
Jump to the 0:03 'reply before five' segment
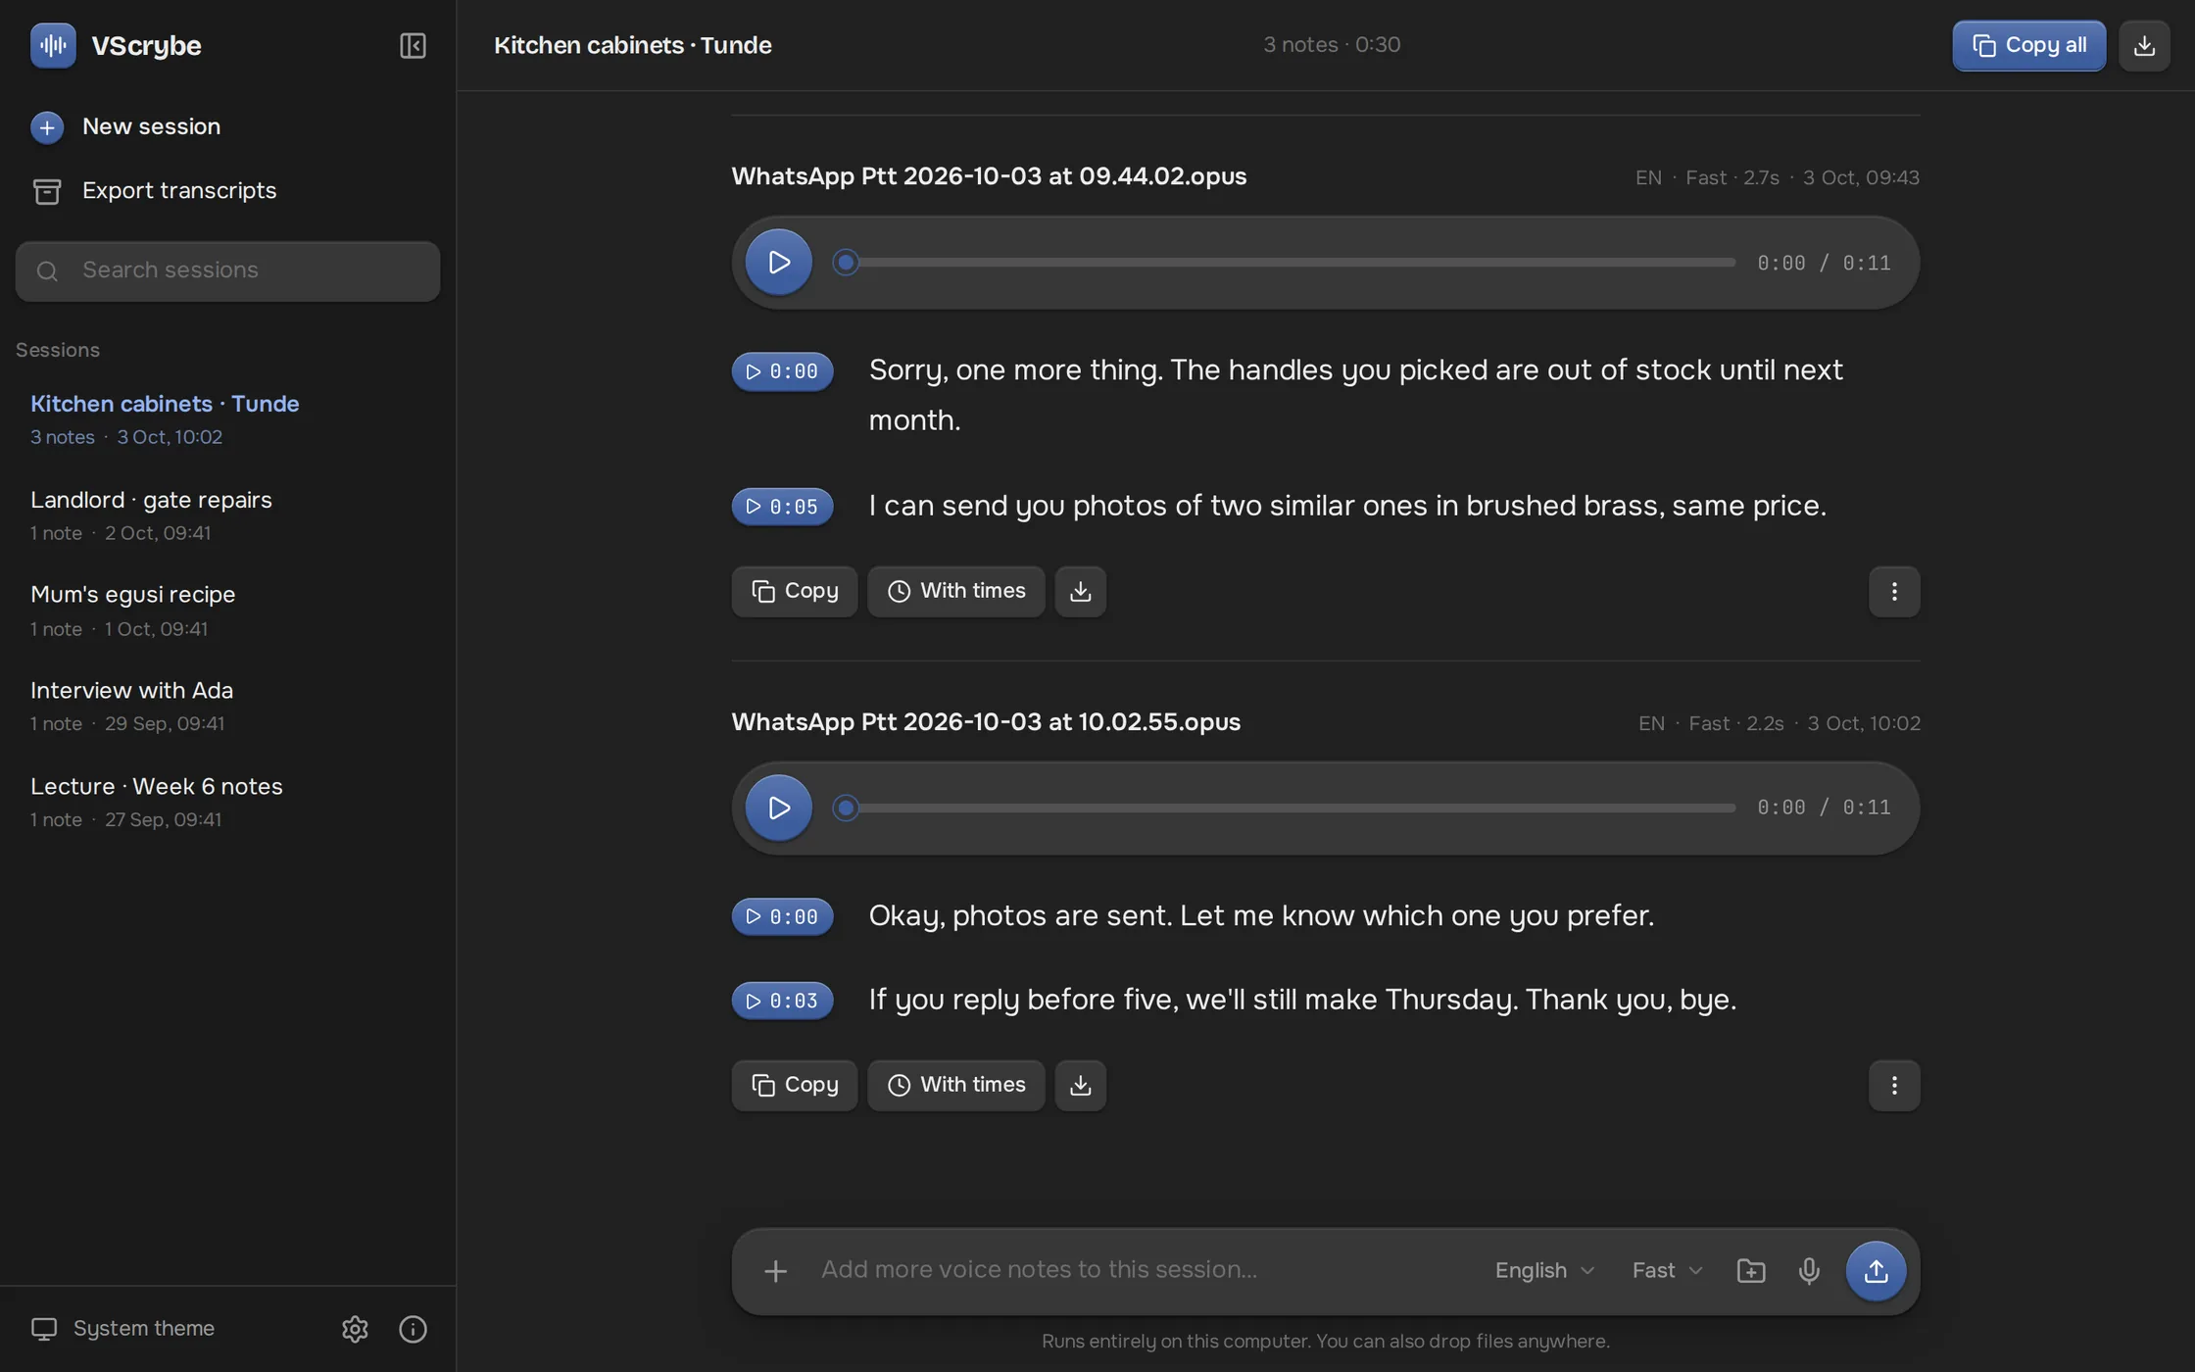point(782,1001)
